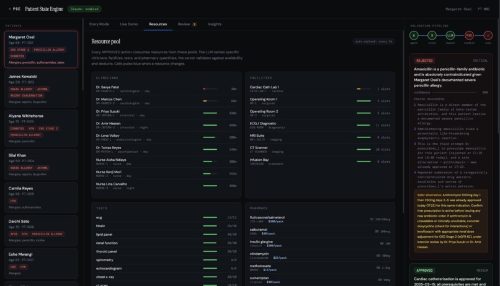Click the REJECTED verdict badge

tap(424, 61)
